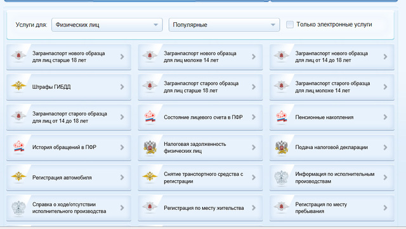Expand arrow on Налоговая задолженность физических лиц card
Viewport: 406px width, 229px height.
(x=254, y=147)
